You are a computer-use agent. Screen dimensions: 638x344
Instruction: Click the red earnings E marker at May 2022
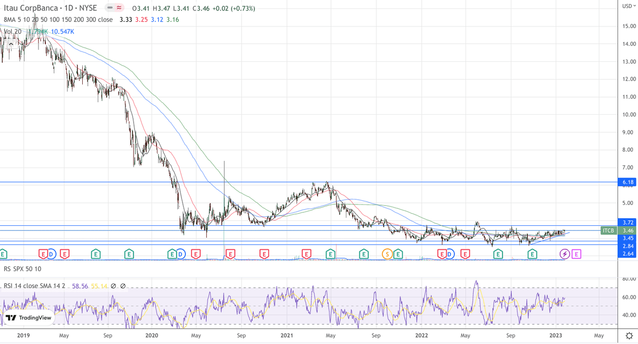[x=465, y=254]
